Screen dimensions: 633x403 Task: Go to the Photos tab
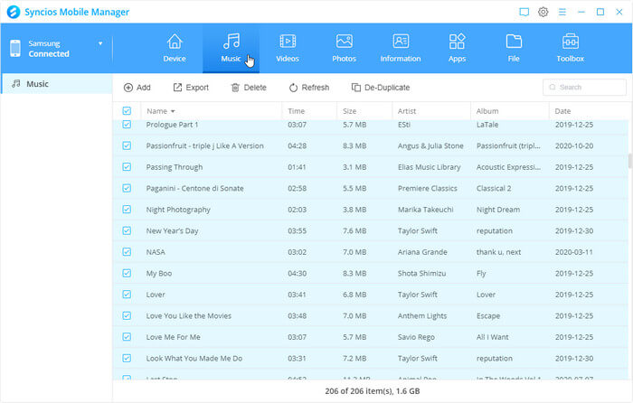(344, 48)
